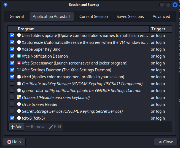Viewport: 180px width, 148px height.
Task: Click the Program column header
Action: click(x=83, y=29)
